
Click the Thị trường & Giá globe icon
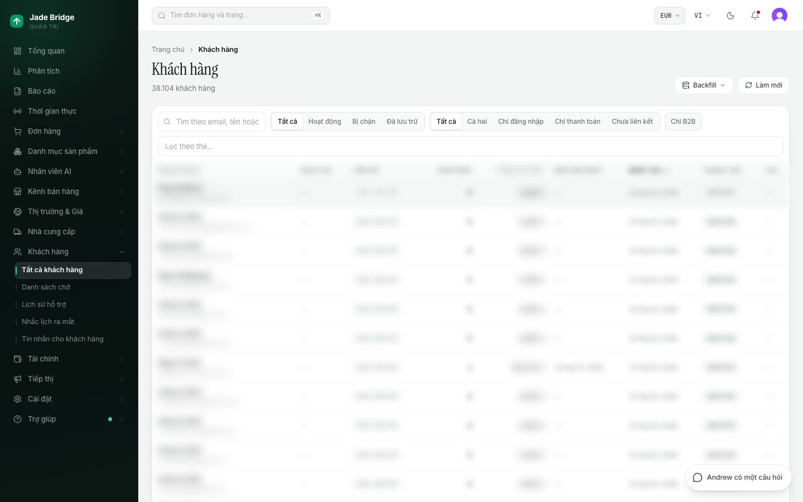17,211
